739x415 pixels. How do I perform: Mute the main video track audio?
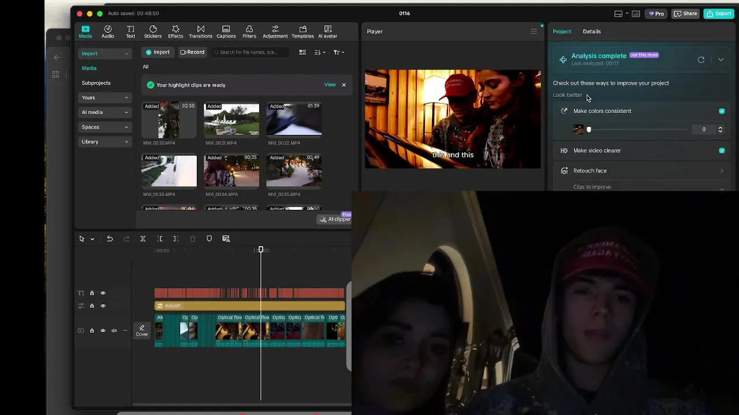click(x=114, y=331)
